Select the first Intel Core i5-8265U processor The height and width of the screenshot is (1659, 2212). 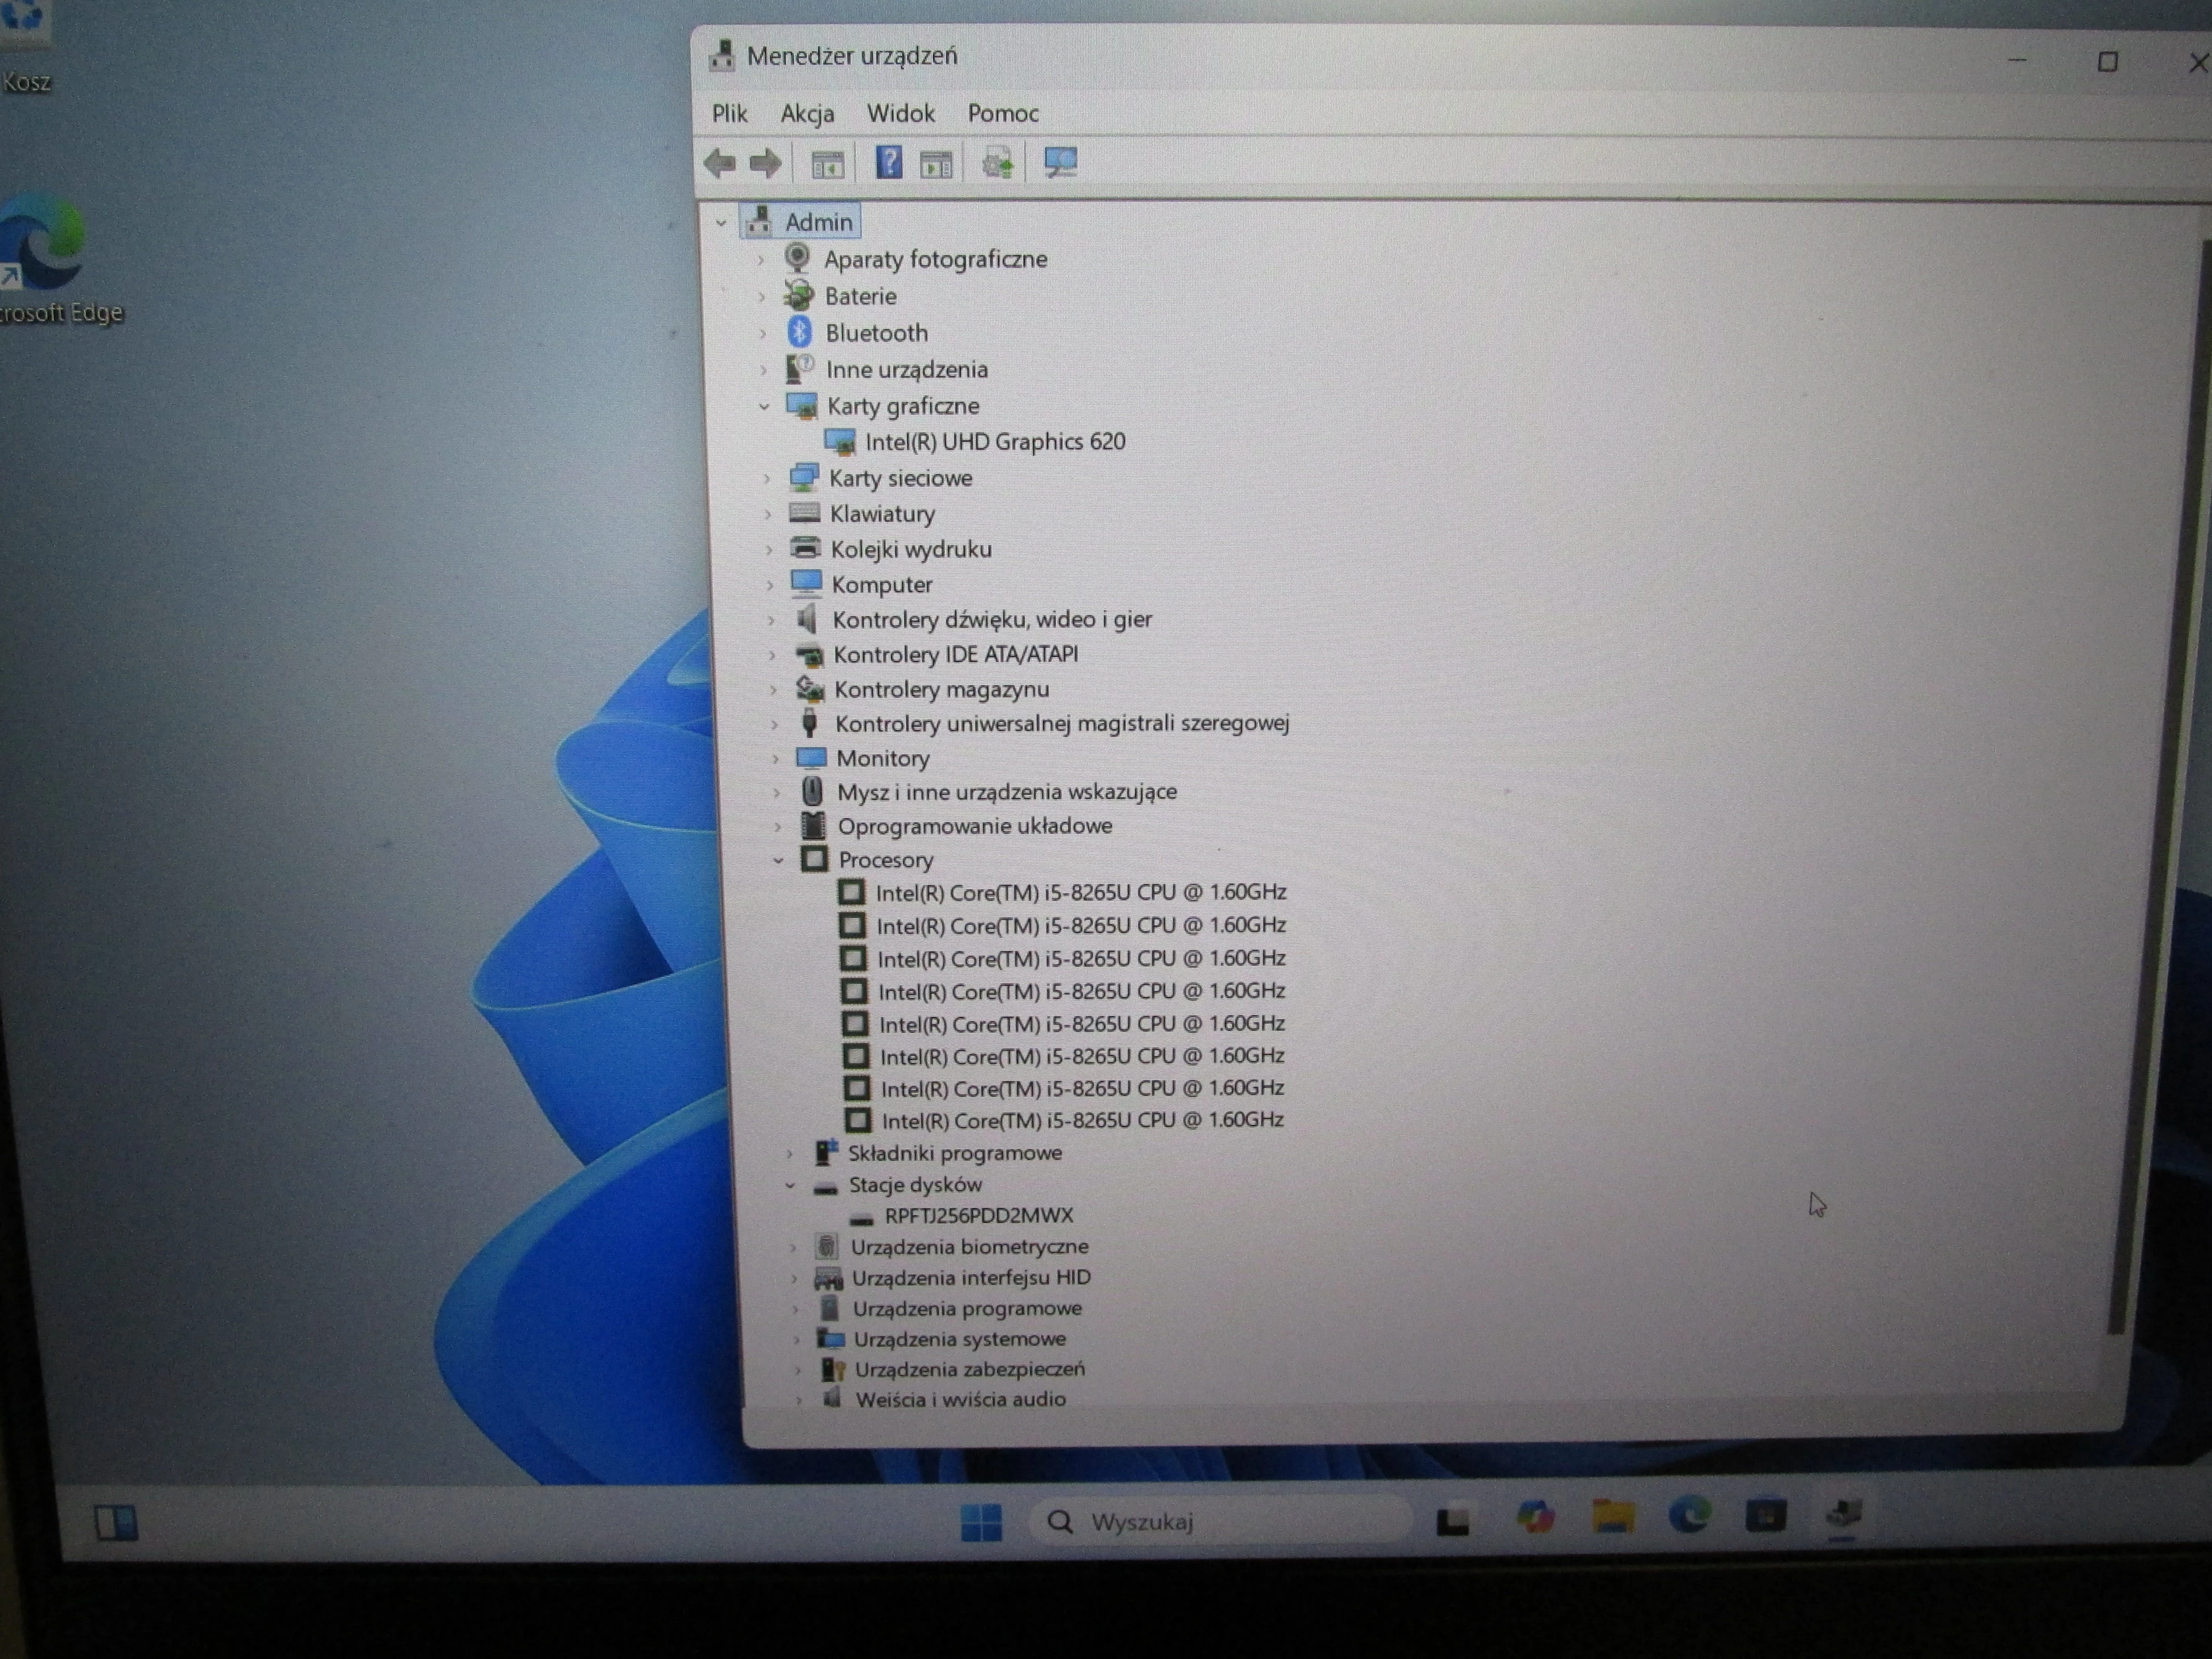pos(1081,891)
